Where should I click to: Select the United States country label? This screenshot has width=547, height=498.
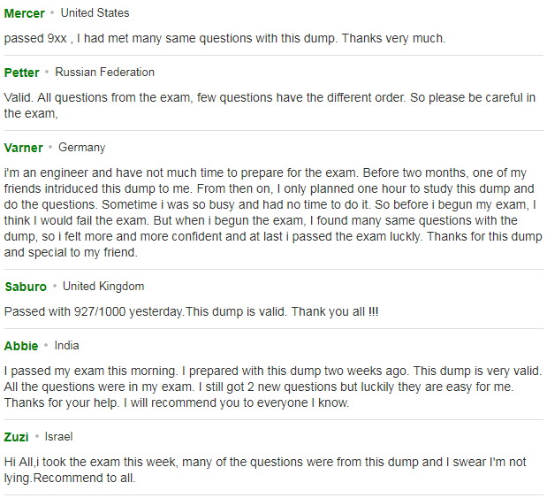95,13
